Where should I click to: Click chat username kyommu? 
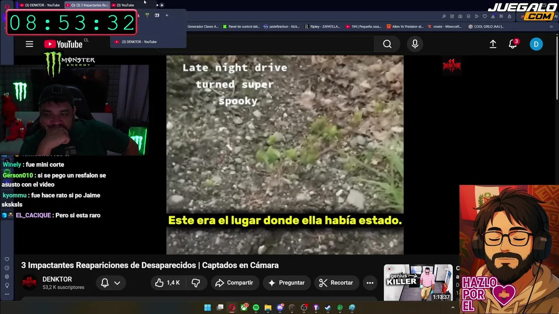pyautogui.click(x=14, y=195)
